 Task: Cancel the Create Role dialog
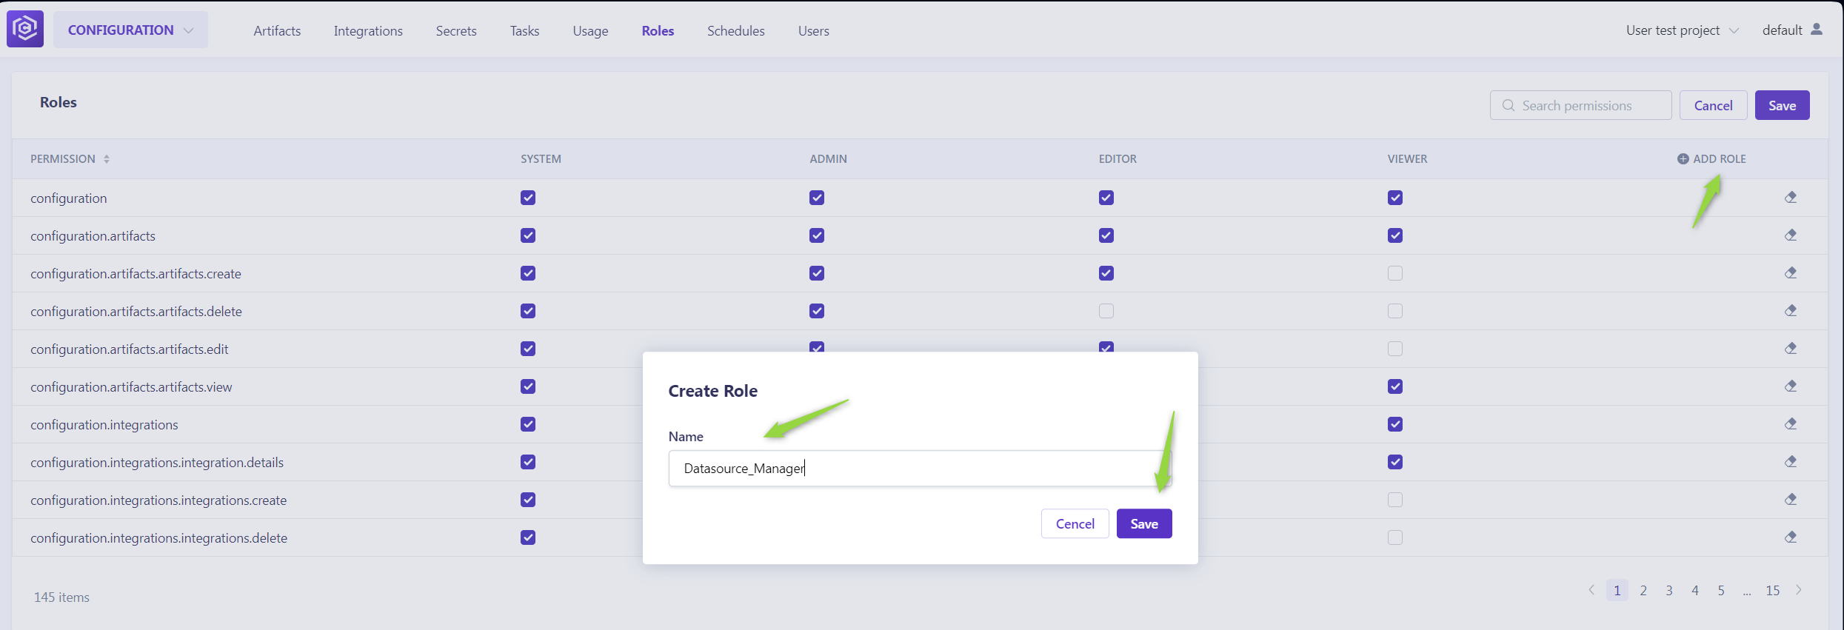click(1075, 524)
